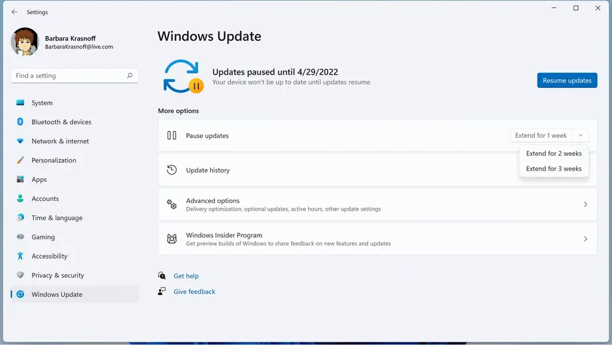This screenshot has height=345, width=612.
Task: Click Extend for 1 week button
Action: 541,136
